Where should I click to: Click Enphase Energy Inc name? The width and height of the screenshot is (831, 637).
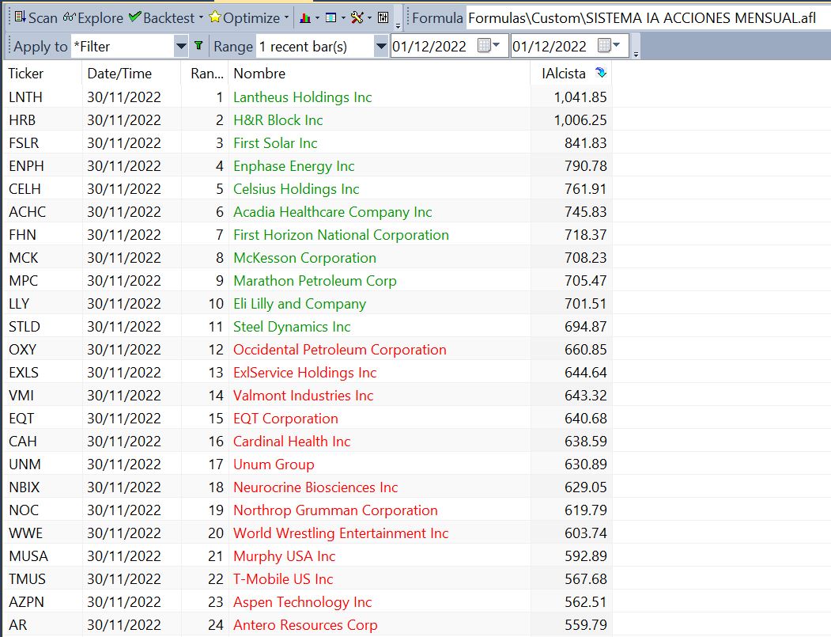coord(293,166)
